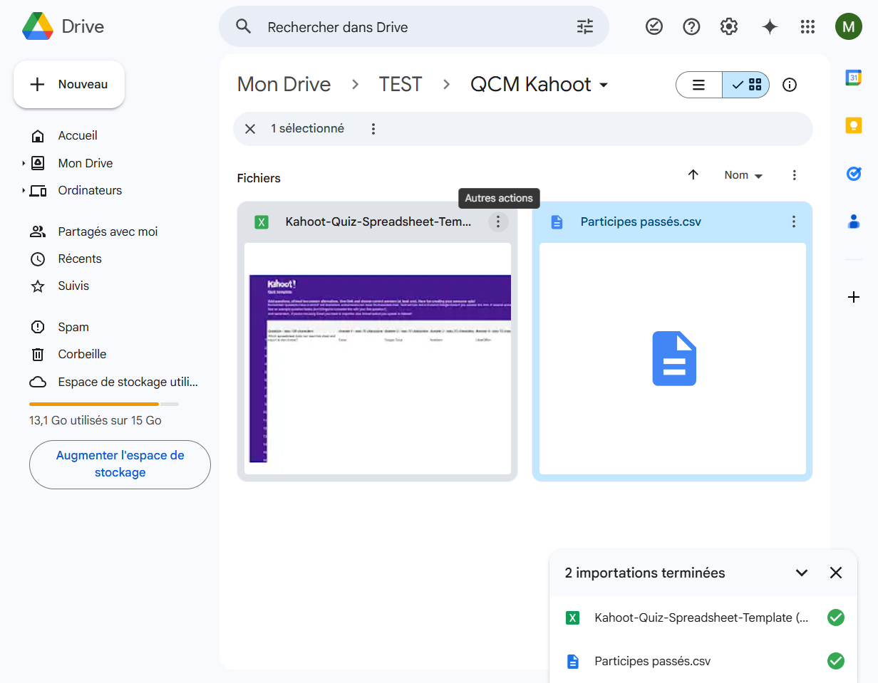Screen dimensions: 878x683
Task: Select the Participes passés.csv preview thumbnail
Action: click(673, 358)
